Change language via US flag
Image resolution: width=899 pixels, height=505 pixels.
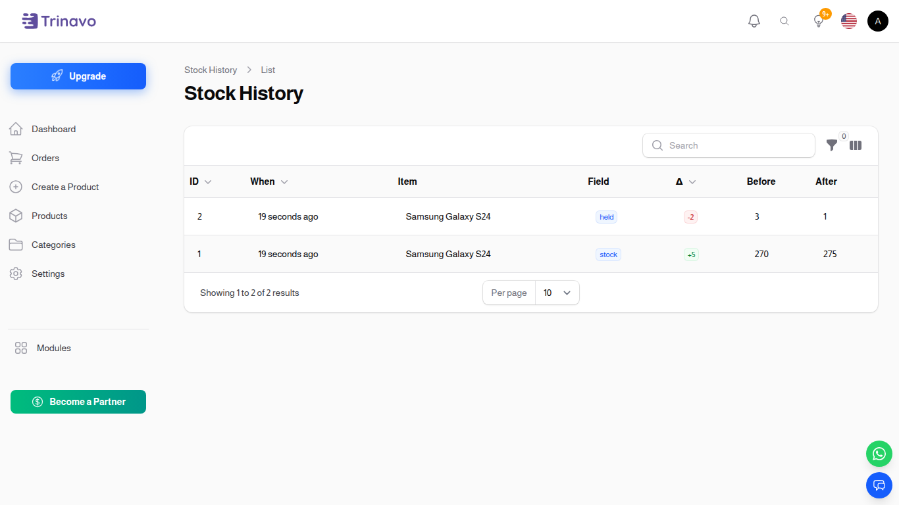[x=849, y=21]
